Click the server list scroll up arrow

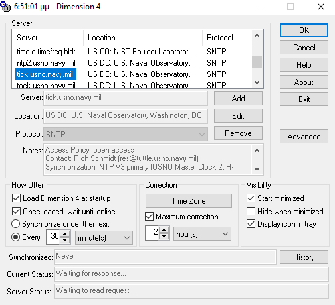click(257, 36)
